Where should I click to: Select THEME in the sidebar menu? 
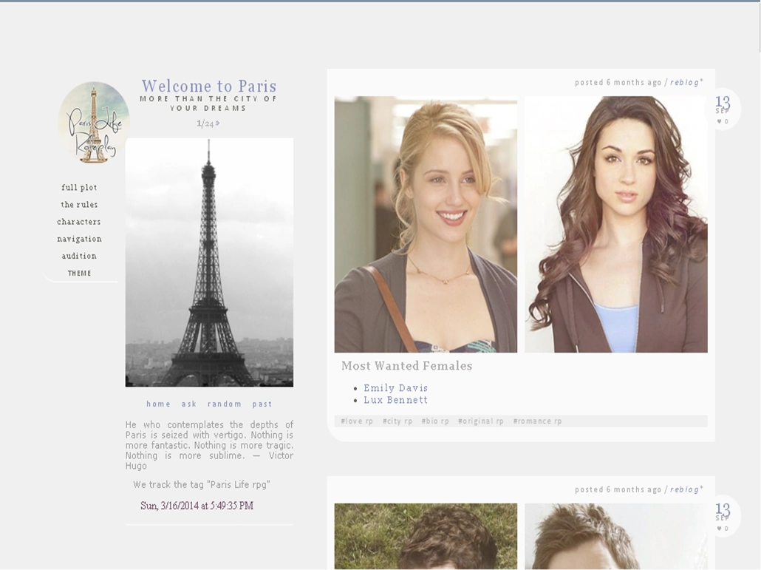pyautogui.click(x=78, y=273)
